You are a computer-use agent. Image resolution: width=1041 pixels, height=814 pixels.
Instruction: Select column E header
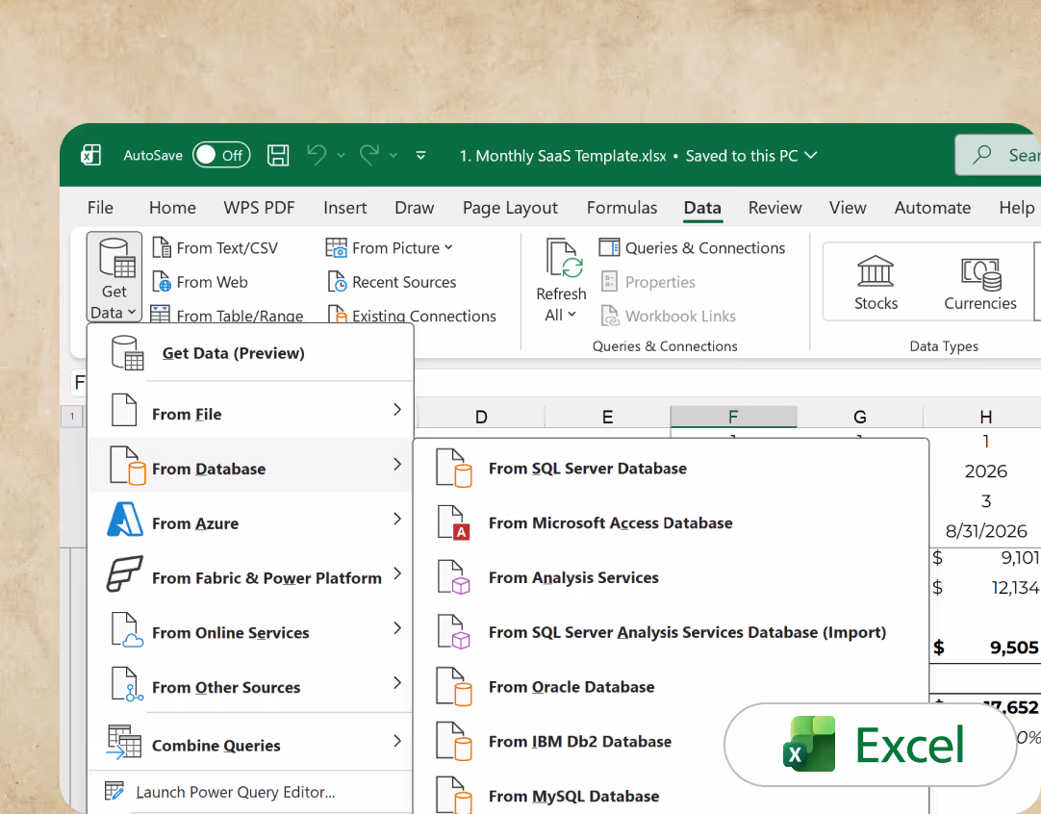click(607, 417)
